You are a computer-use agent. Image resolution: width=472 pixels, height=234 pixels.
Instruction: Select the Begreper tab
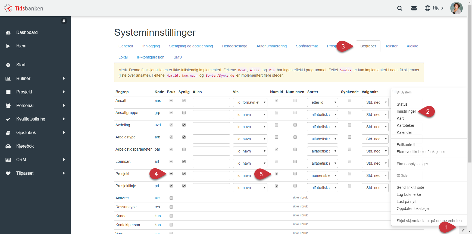[x=368, y=46]
